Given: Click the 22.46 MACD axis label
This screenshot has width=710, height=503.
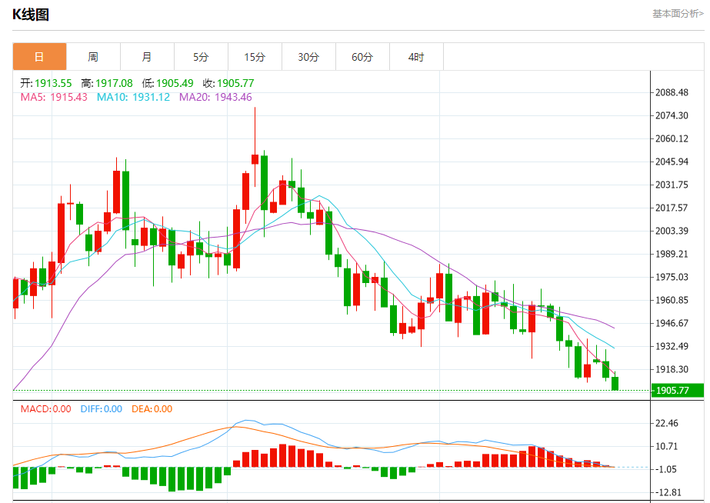Looking at the screenshot, I should tap(667, 423).
